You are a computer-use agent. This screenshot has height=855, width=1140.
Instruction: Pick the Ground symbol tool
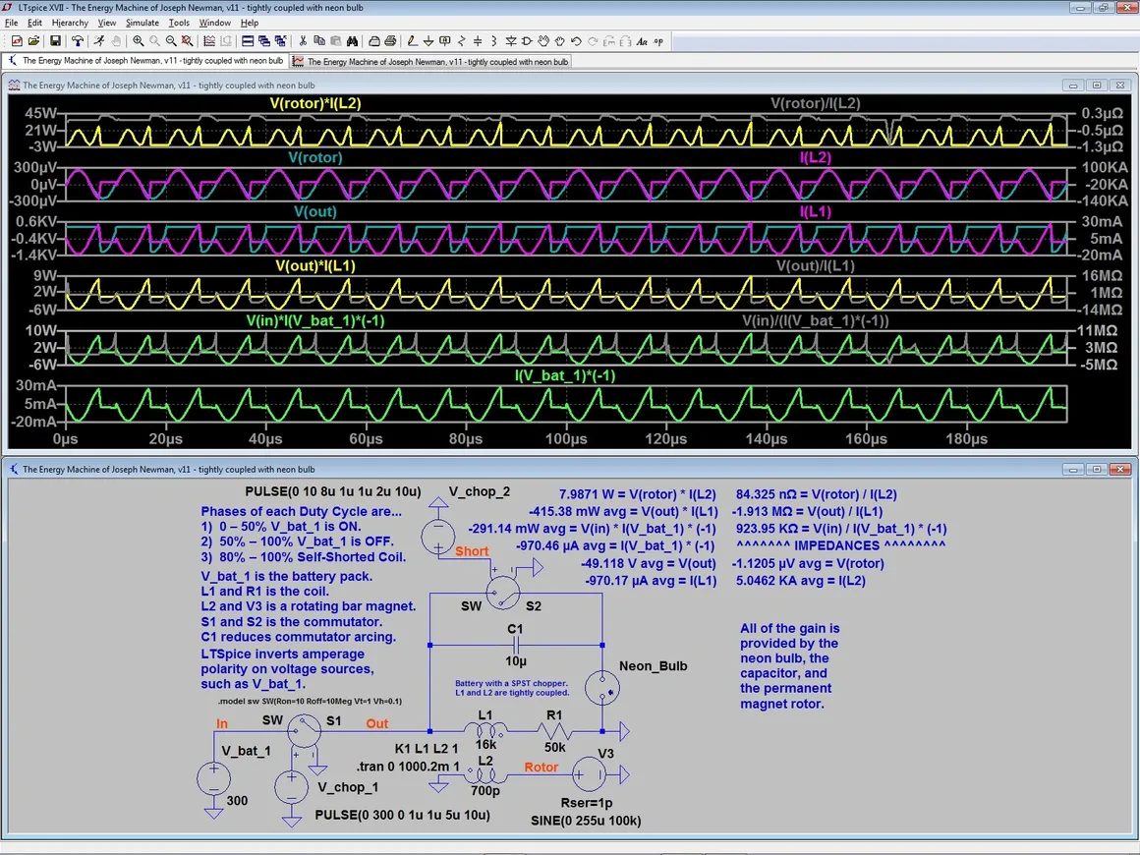click(x=429, y=41)
